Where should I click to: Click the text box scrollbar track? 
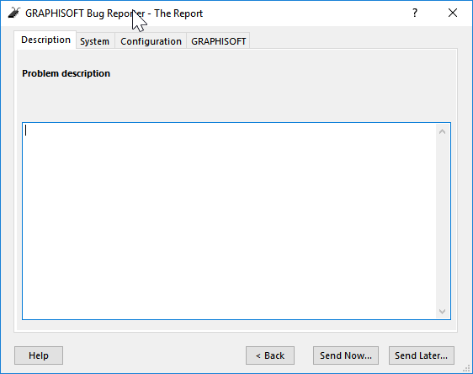(443, 222)
